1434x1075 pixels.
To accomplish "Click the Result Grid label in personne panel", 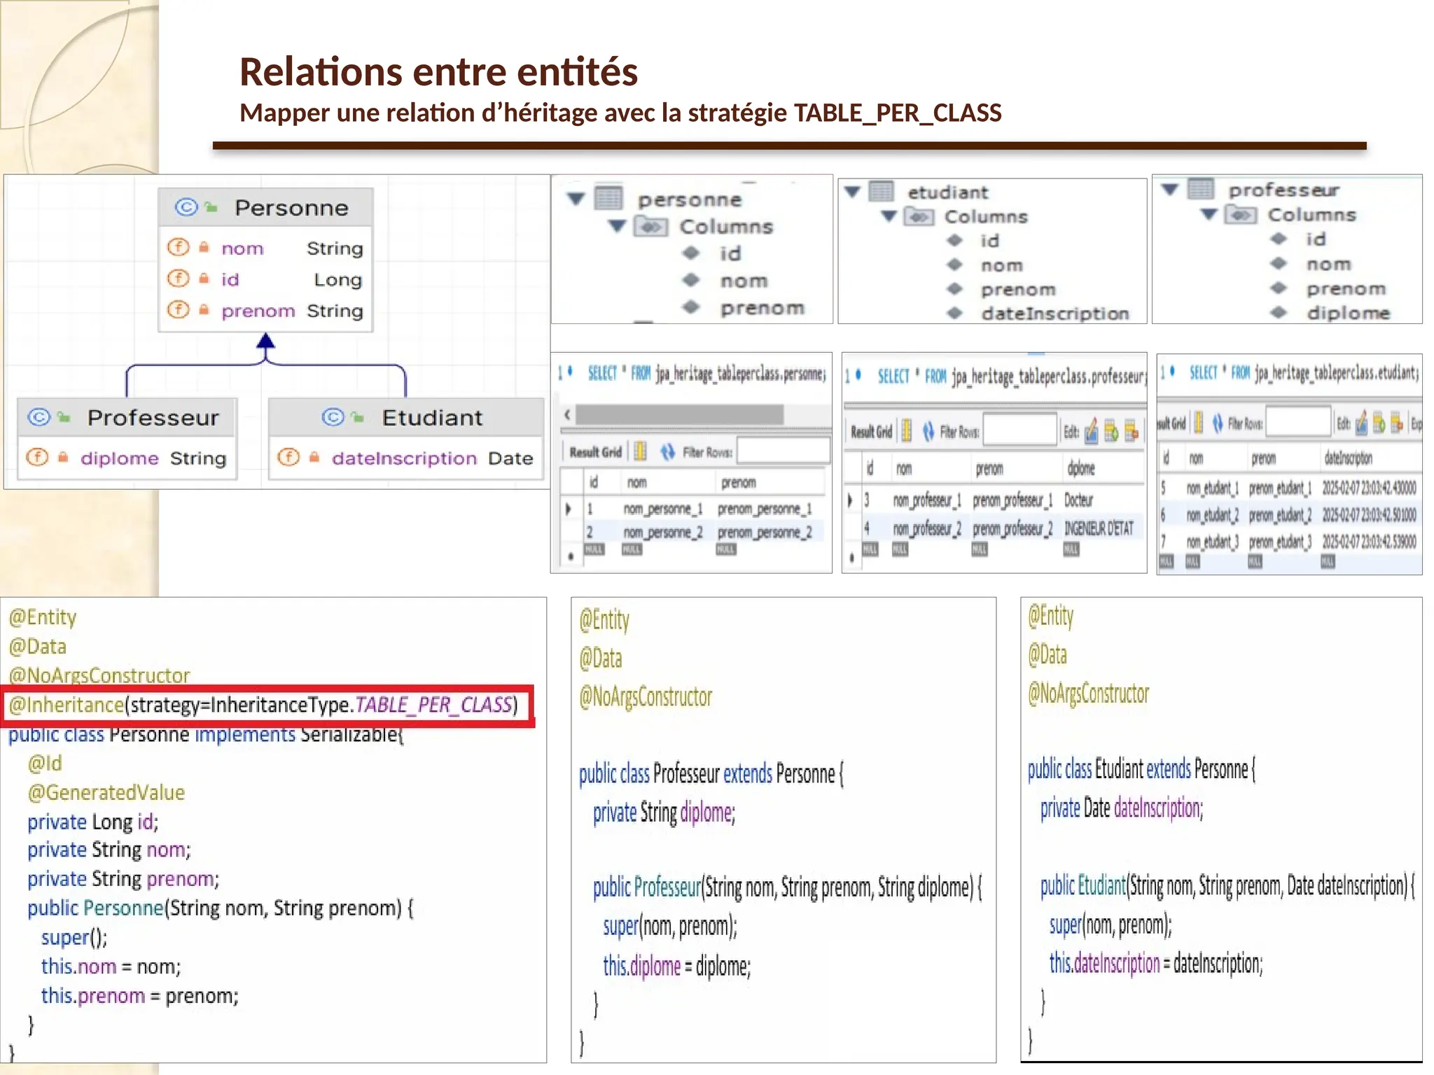I will (595, 452).
